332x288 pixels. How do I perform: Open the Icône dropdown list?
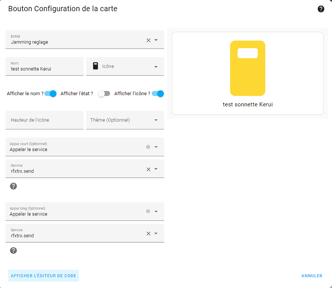pos(157,66)
